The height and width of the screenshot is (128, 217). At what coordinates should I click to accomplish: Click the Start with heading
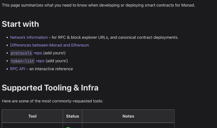tap(20, 24)
